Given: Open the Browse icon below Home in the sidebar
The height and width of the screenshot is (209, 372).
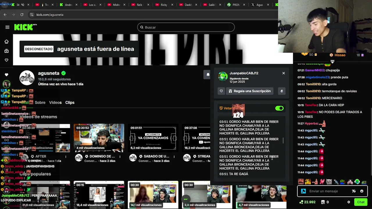Looking at the screenshot, I should 6,51.
